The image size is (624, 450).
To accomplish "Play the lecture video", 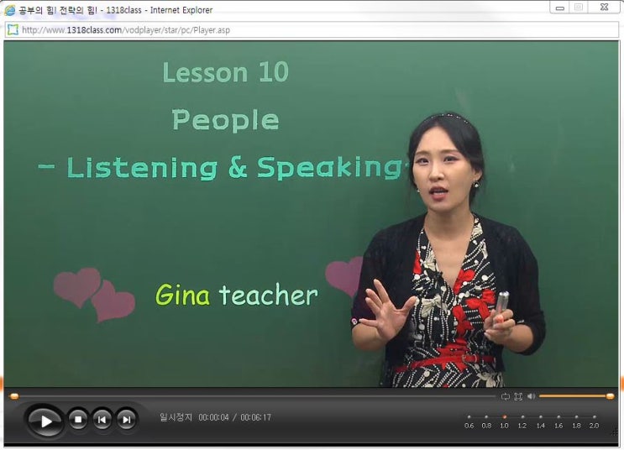I will (45, 421).
